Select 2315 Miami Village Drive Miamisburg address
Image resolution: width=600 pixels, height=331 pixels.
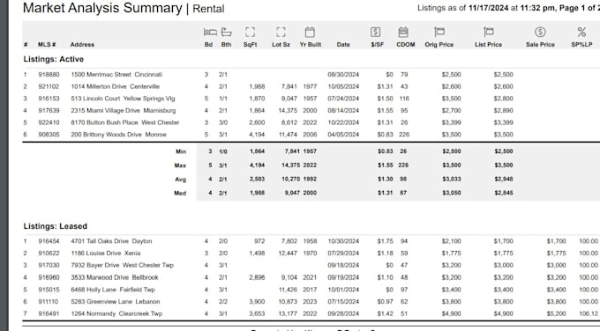pos(124,111)
